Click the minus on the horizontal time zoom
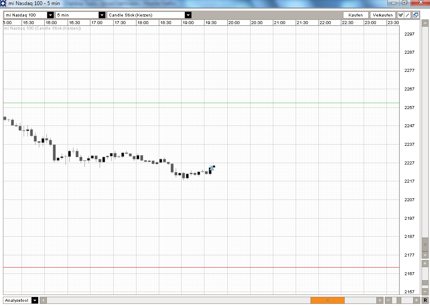 (x=388, y=300)
